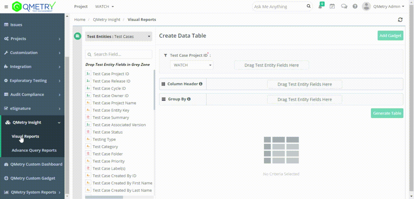Click the Group By info icon
This screenshot has height=199, width=414.
pyautogui.click(x=189, y=99)
